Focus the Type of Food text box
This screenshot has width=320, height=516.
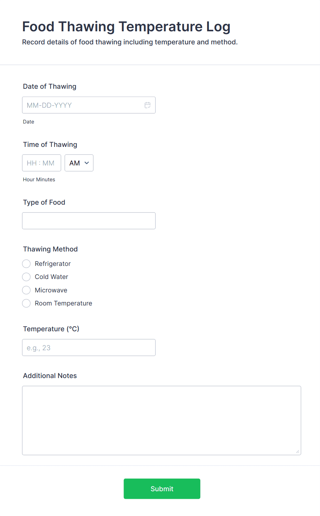click(89, 221)
